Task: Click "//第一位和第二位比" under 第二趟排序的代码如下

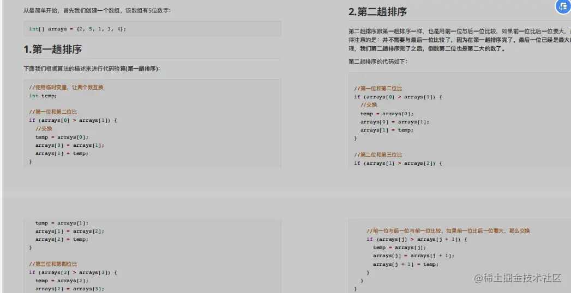Action: [378, 88]
